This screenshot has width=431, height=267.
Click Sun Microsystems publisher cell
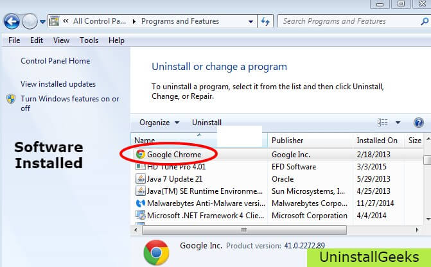point(308,191)
